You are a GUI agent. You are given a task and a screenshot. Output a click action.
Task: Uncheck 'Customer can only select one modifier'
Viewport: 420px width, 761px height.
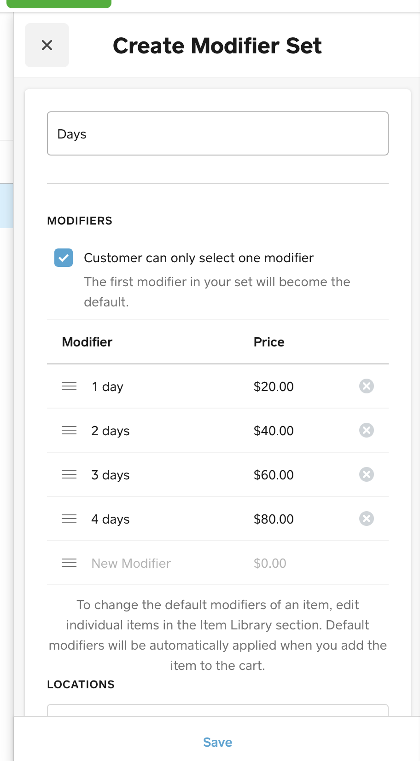tap(64, 258)
